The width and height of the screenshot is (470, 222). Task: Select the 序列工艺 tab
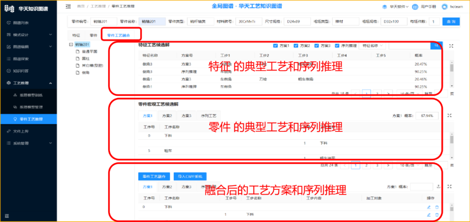click(208, 115)
